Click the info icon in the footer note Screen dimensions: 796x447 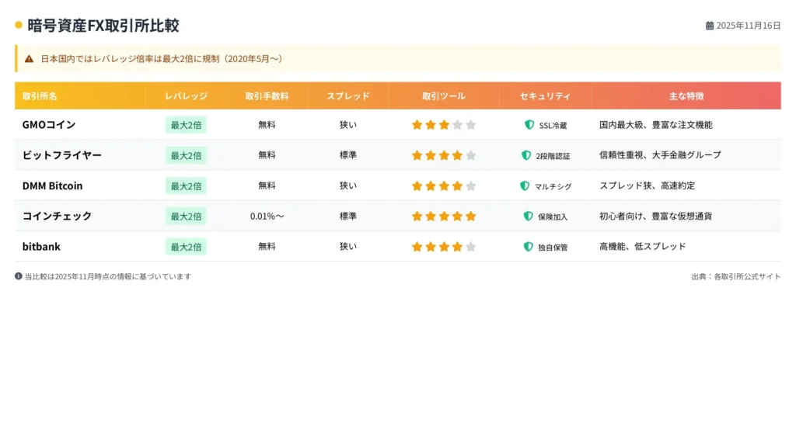pos(19,276)
